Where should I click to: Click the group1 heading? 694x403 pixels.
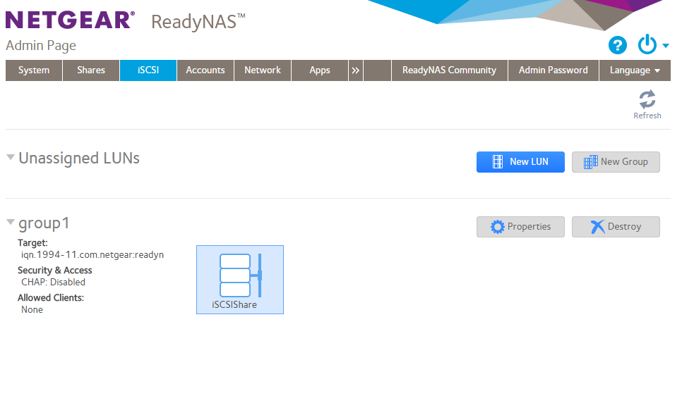point(44,223)
